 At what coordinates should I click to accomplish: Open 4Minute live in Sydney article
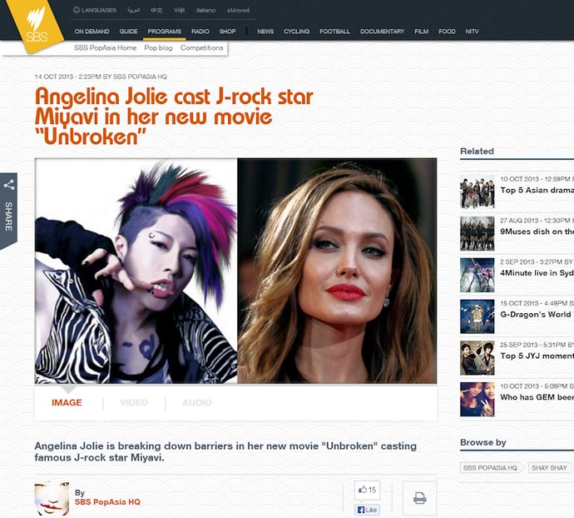point(537,273)
